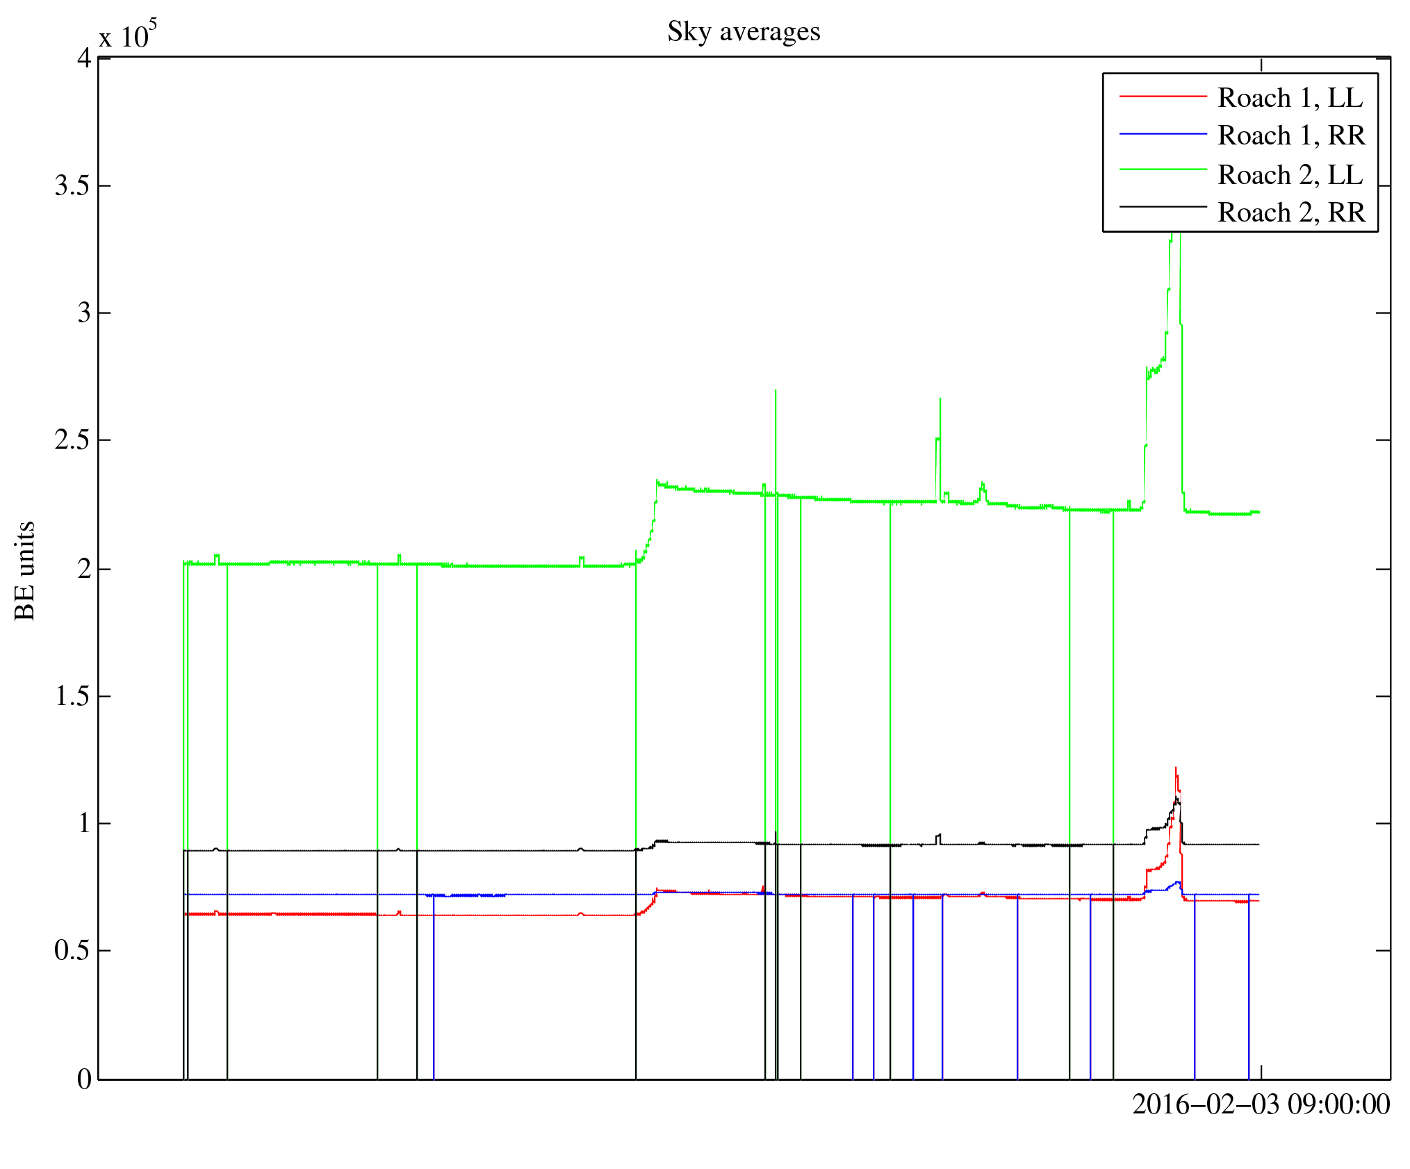Select the "Roach 2, LL" legend entry text

[x=1290, y=175]
